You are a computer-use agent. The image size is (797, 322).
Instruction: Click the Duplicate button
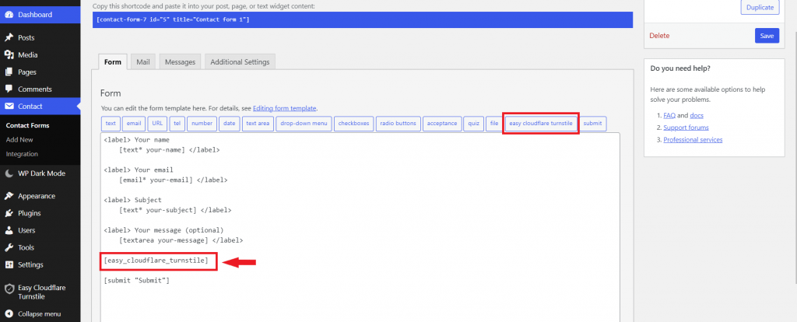[760, 8]
